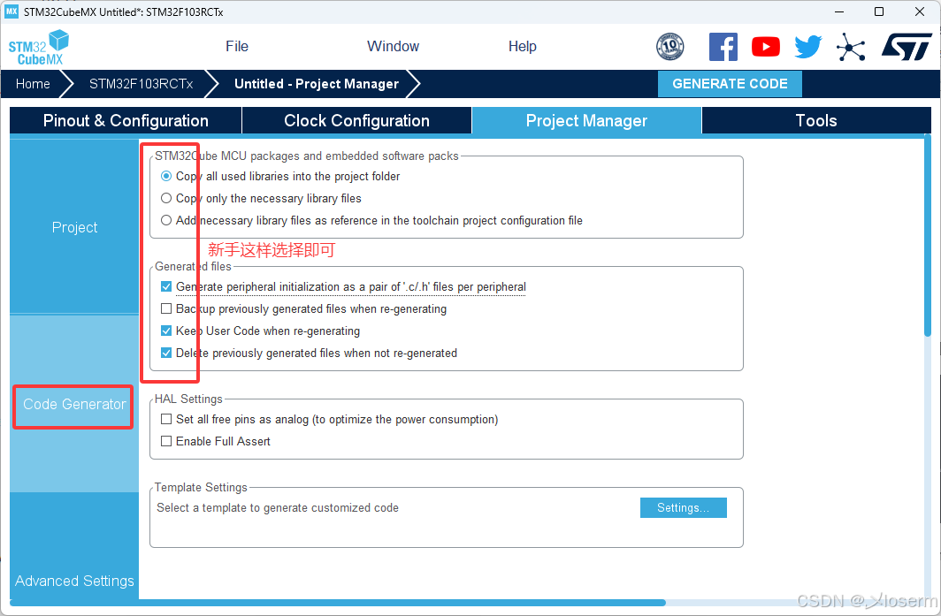This screenshot has height=616, width=941.
Task: Click the GENERATE CODE button
Action: click(x=730, y=84)
